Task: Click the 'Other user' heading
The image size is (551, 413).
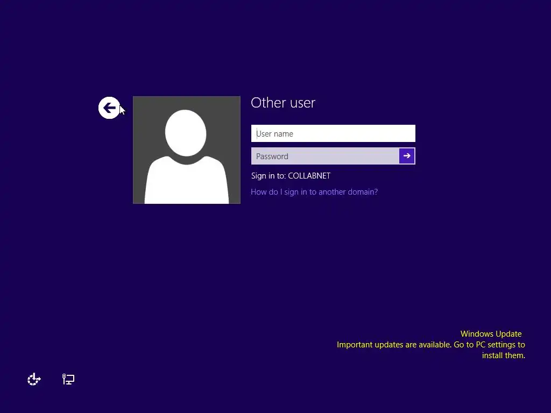Action: (283, 103)
